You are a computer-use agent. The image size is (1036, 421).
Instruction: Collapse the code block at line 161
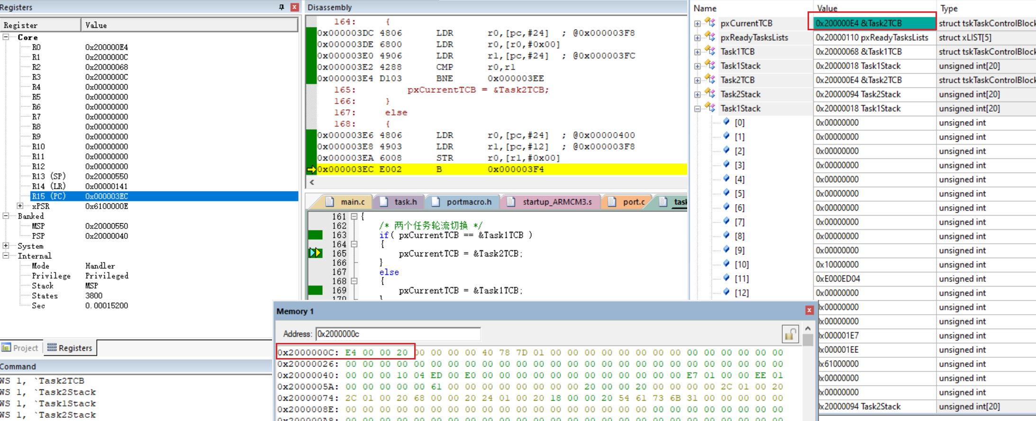354,216
